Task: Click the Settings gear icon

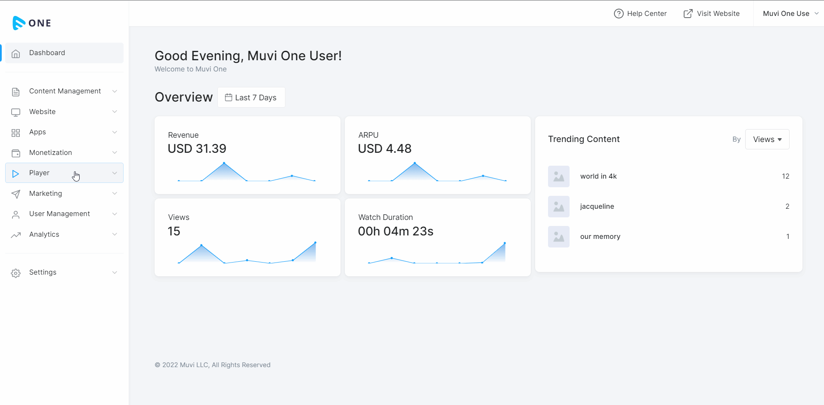Action: 16,273
